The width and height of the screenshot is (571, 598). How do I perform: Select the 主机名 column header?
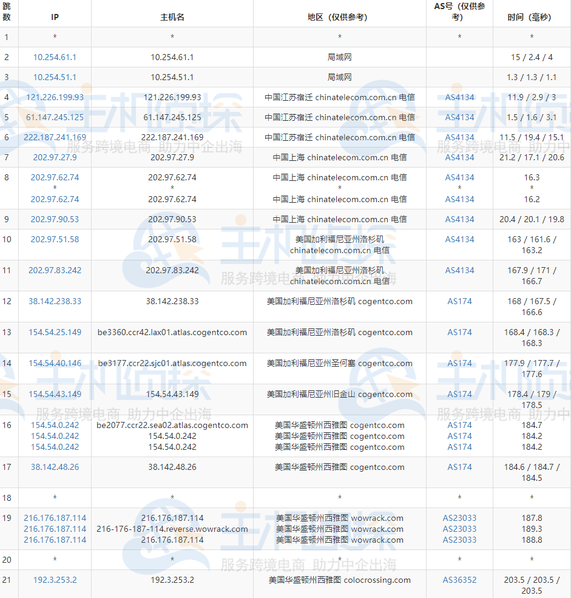point(172,18)
